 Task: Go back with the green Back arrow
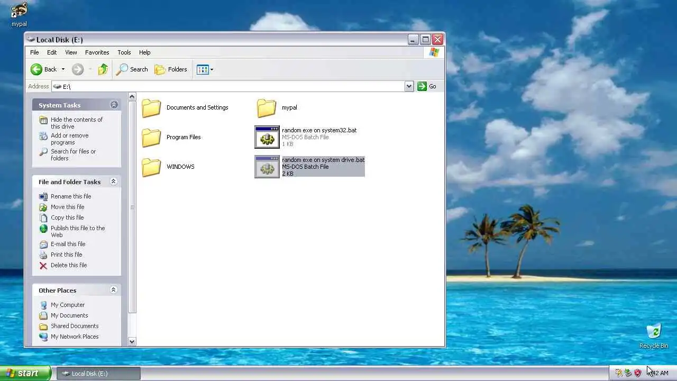click(43, 69)
